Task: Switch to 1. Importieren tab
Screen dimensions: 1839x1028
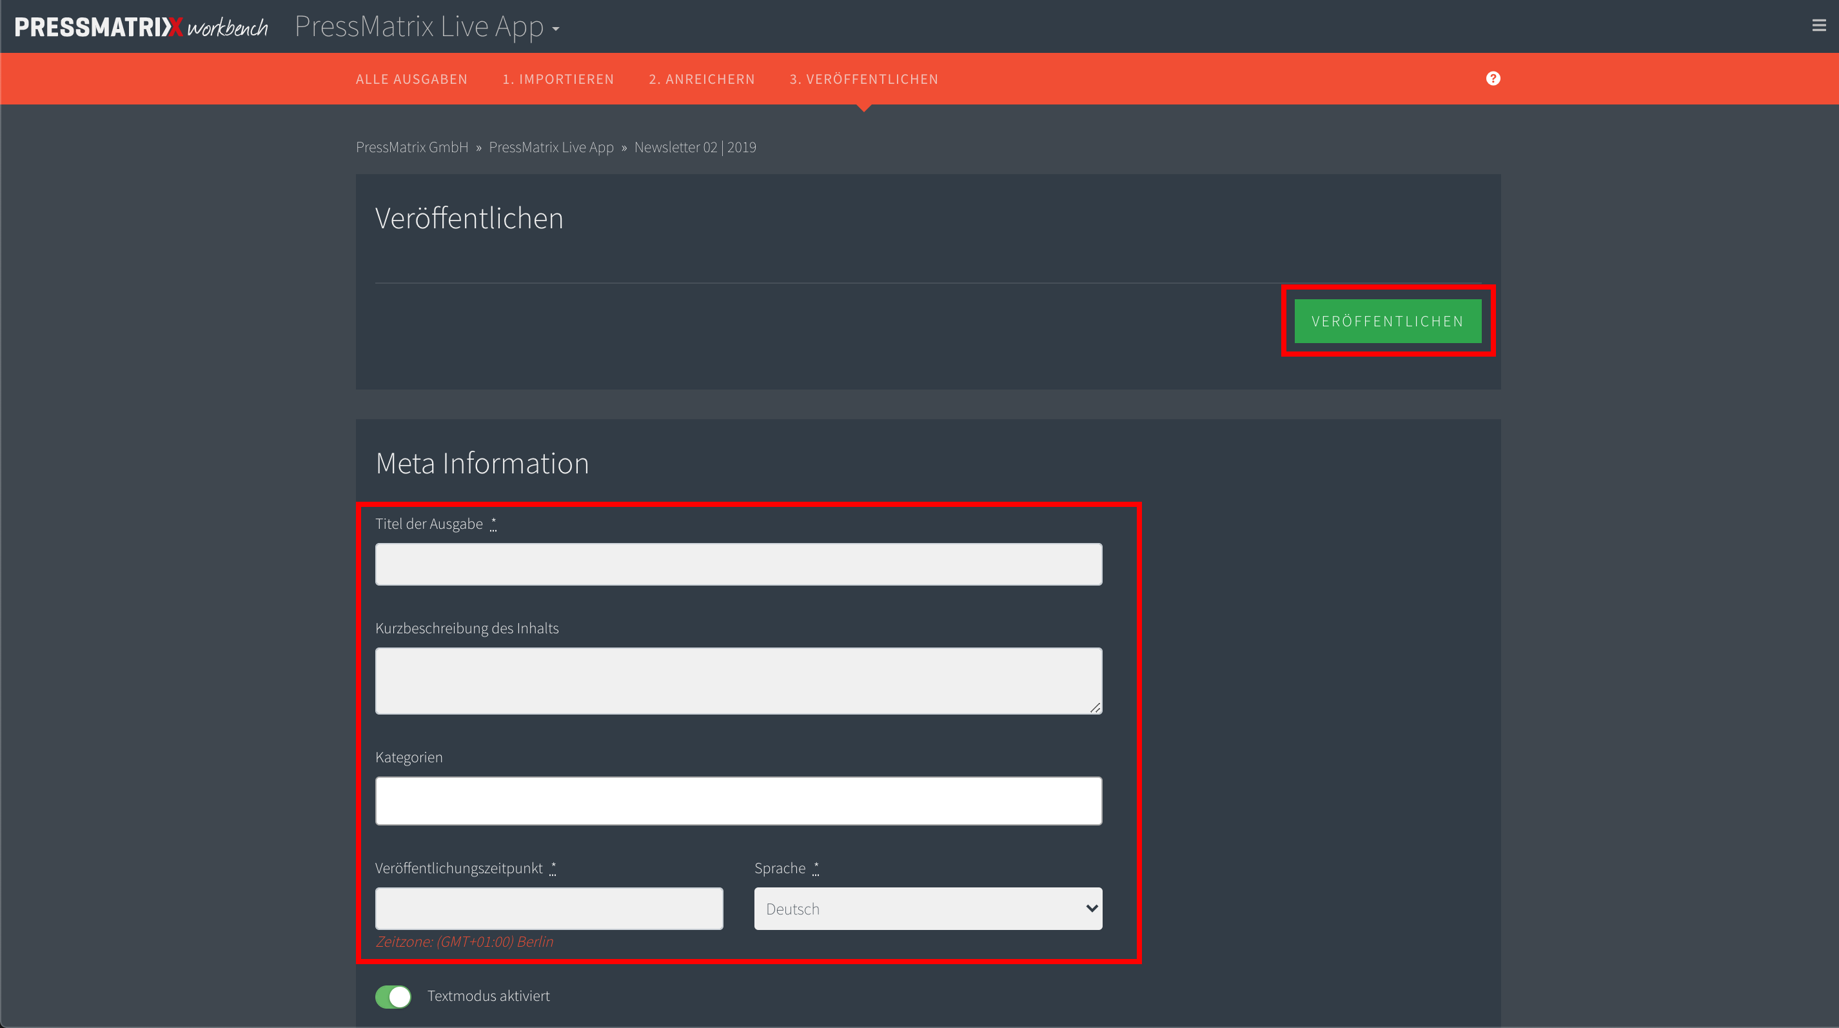Action: click(x=558, y=79)
